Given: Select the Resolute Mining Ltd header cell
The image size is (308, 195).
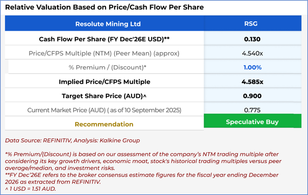Looking at the screenshot, I should pyautogui.click(x=108, y=24).
